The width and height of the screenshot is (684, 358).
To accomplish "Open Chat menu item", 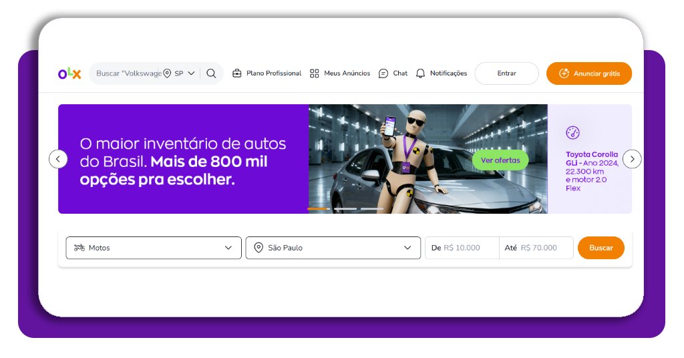I will click(x=393, y=73).
